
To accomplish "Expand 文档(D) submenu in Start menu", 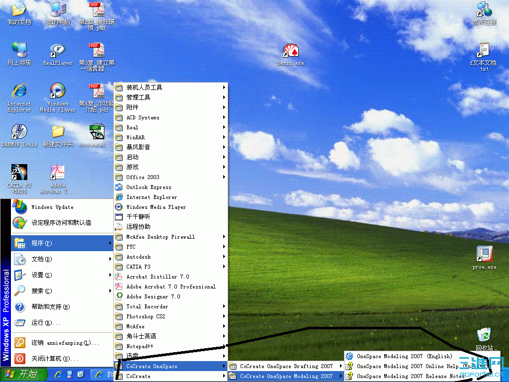I will [x=62, y=259].
